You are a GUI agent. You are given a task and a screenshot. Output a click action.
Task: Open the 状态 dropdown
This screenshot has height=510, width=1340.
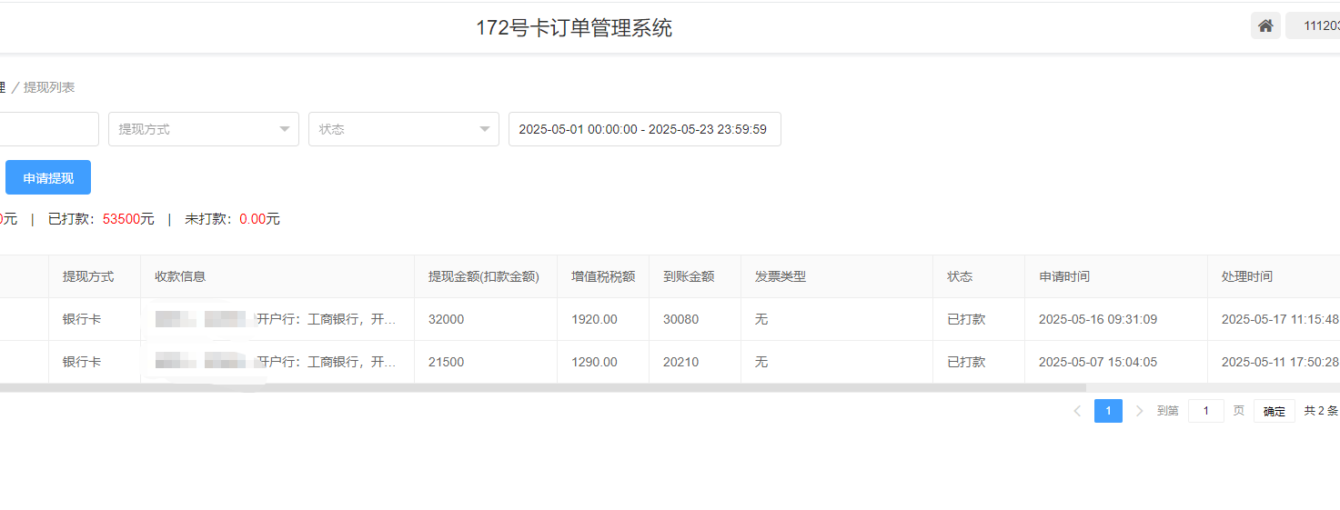click(x=404, y=129)
